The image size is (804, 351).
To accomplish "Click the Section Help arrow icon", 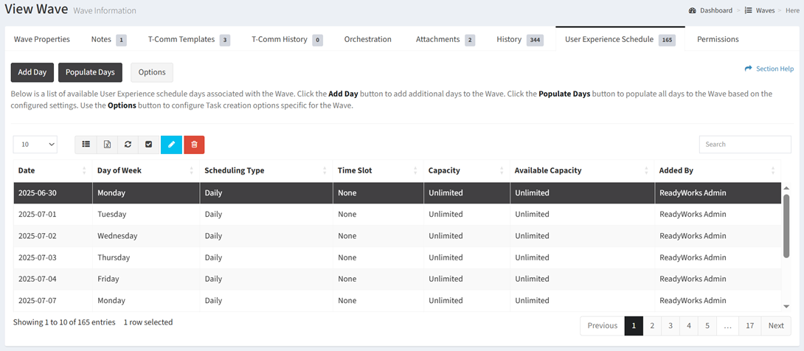I will coord(748,69).
